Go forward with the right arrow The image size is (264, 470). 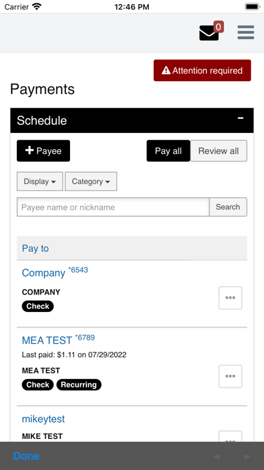pyautogui.click(x=247, y=456)
